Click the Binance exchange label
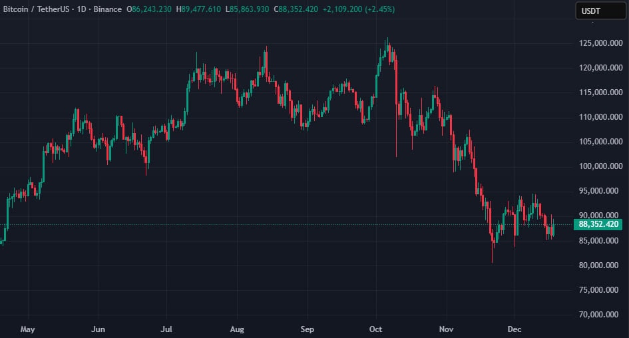The height and width of the screenshot is (338, 629). (108, 9)
